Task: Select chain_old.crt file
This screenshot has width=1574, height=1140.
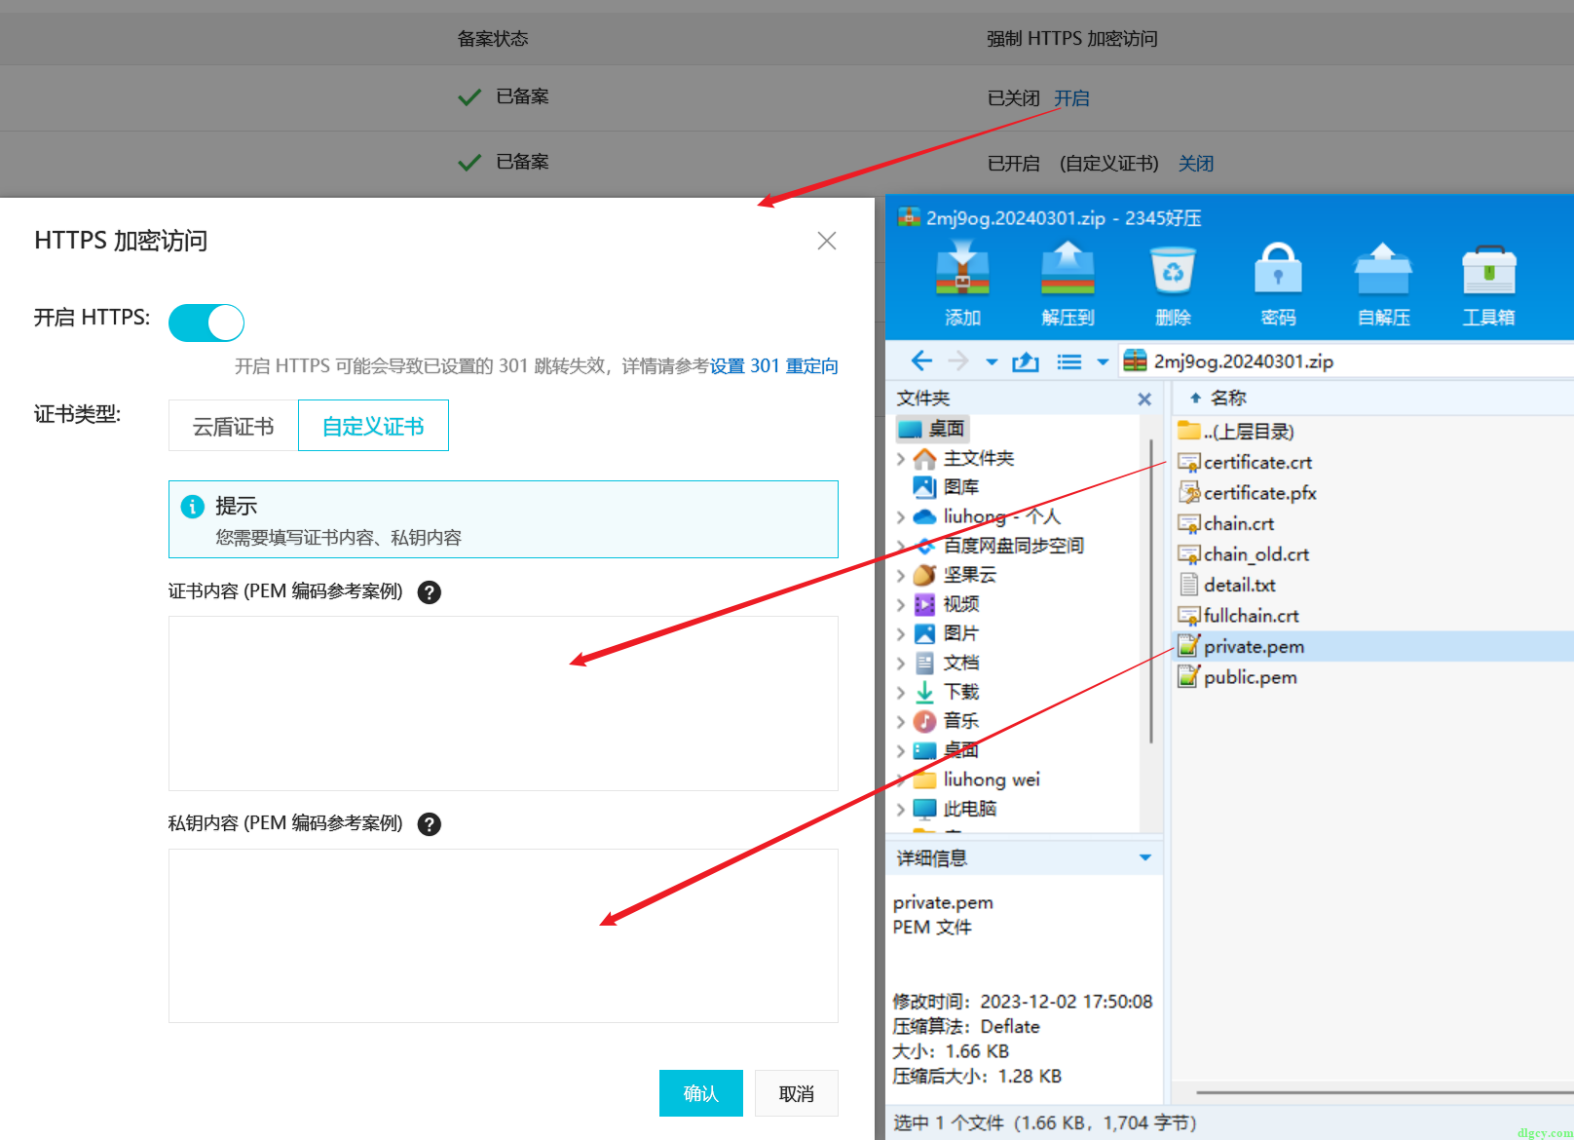Action: tap(1255, 554)
